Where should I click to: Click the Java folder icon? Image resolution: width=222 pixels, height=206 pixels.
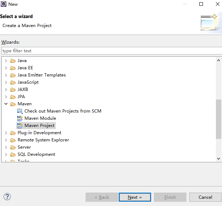13,61
